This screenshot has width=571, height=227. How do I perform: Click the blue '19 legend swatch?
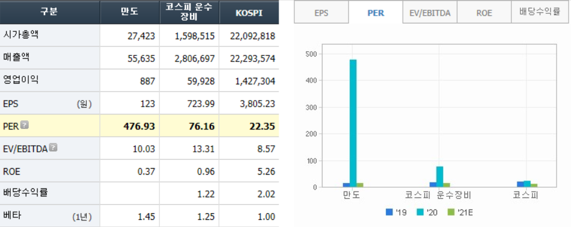point(390,213)
